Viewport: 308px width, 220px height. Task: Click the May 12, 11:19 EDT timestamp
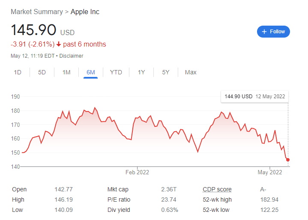[x=33, y=56]
